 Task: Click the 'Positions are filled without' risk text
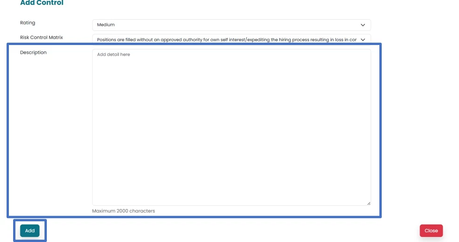click(x=131, y=40)
